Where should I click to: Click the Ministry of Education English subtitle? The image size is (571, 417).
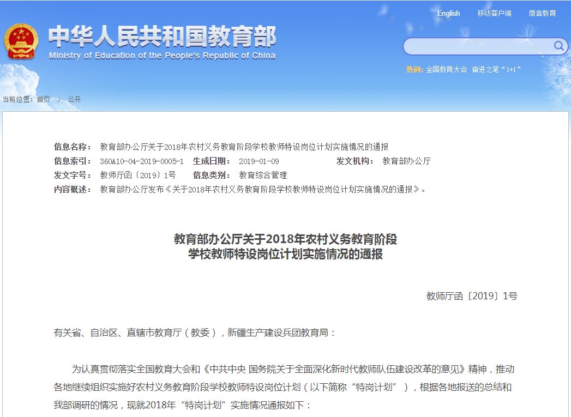(162, 56)
